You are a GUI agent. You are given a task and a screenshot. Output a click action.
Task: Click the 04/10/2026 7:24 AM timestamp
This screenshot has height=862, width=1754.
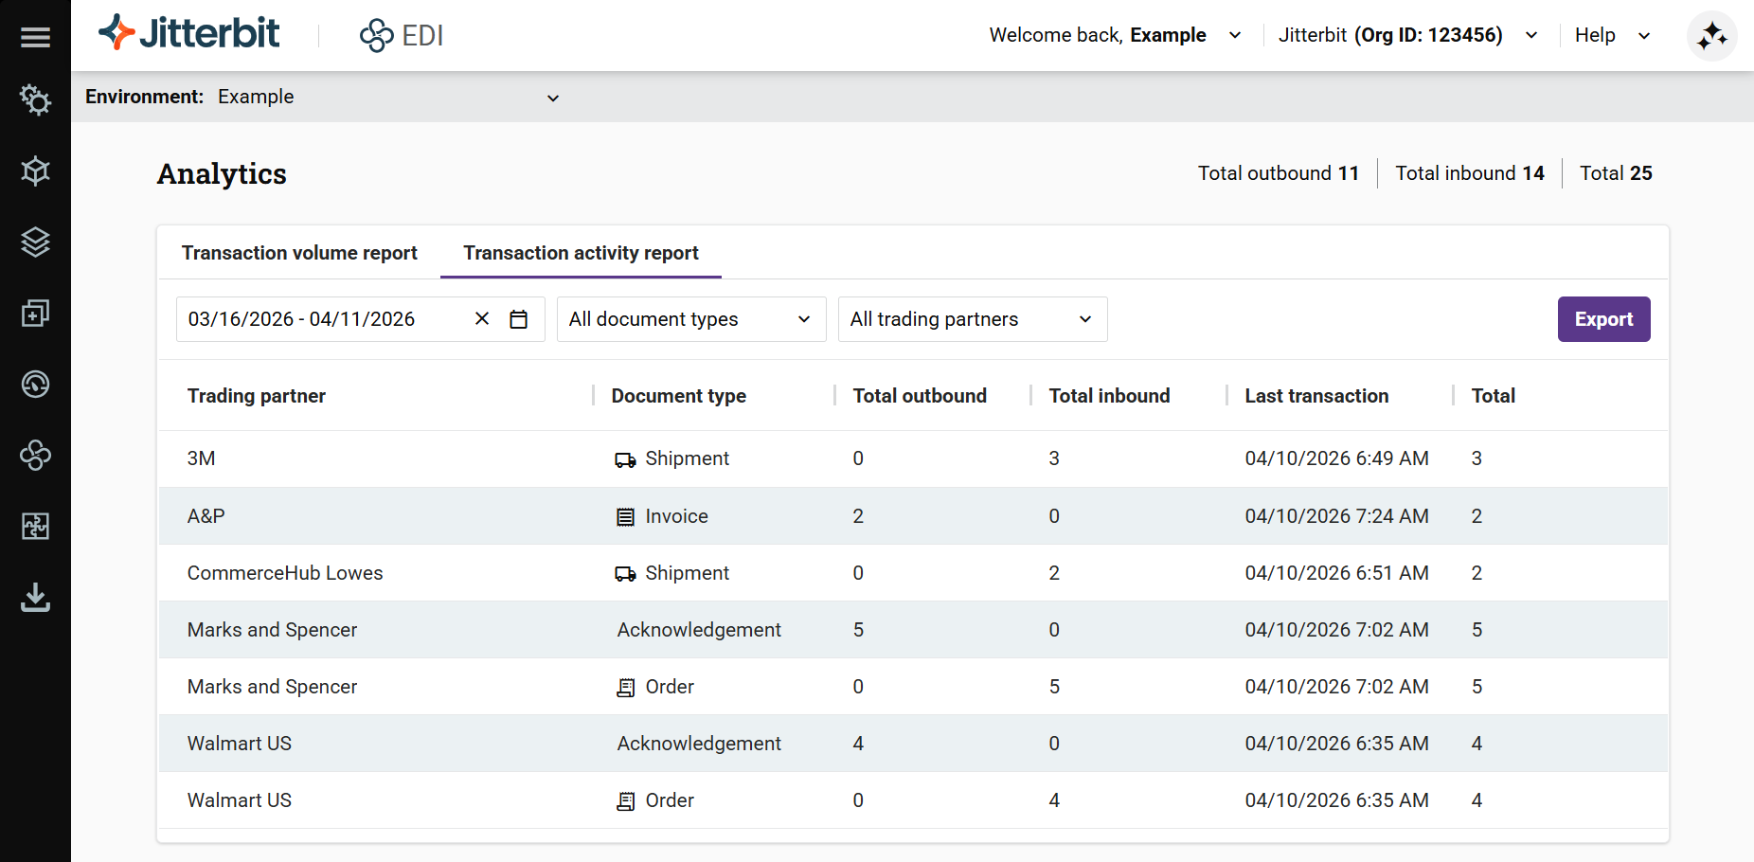tap(1336, 516)
